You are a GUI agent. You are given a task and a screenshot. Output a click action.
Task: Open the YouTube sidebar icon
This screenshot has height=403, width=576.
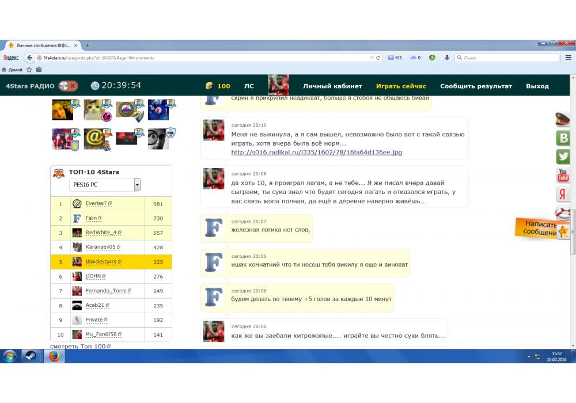point(563,176)
